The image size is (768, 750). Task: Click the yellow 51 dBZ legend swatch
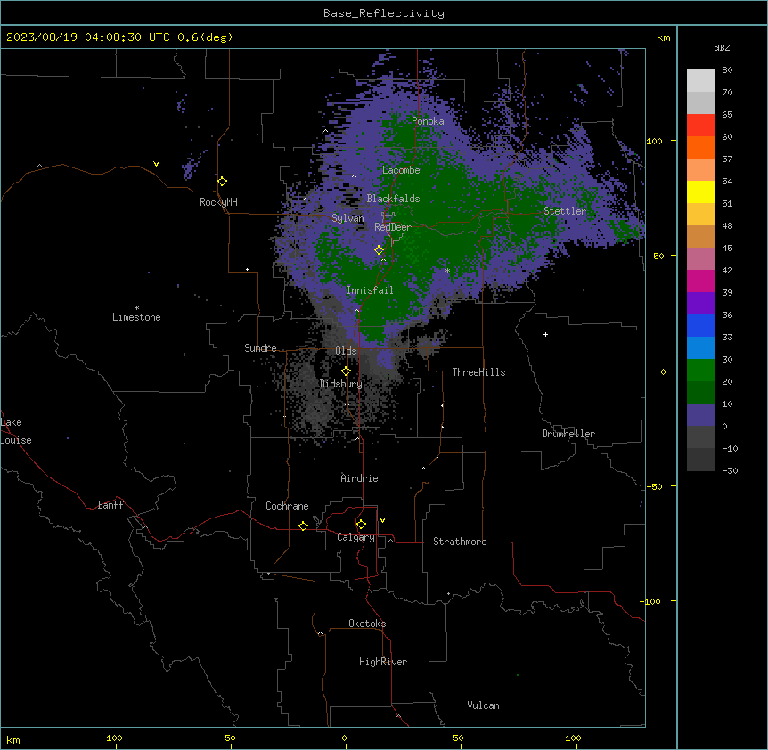coord(700,192)
